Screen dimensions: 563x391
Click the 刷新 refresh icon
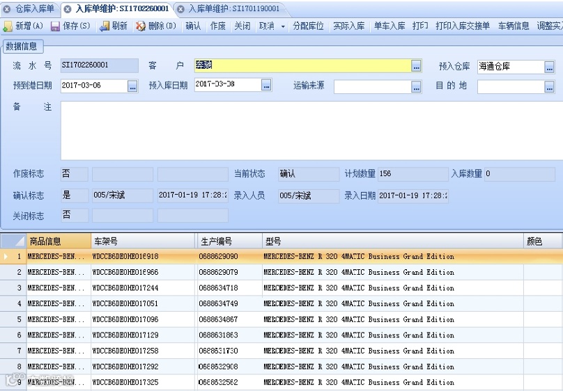105,26
